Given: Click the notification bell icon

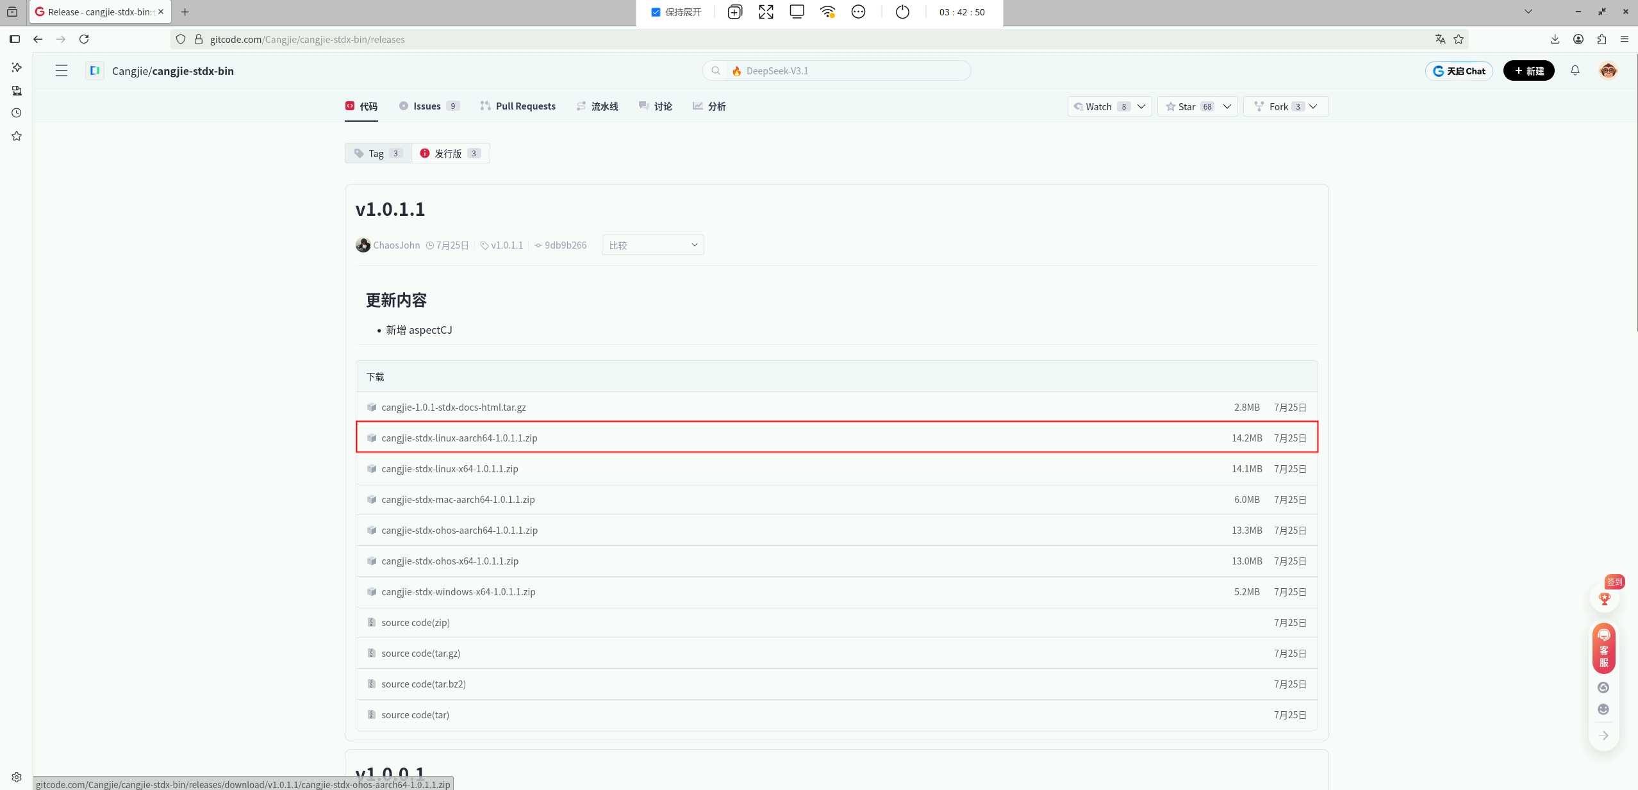Looking at the screenshot, I should [x=1575, y=70].
